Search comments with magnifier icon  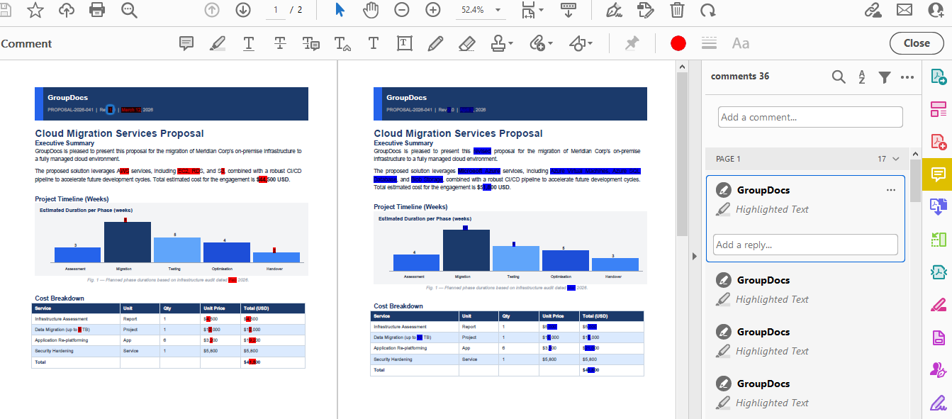(x=839, y=77)
